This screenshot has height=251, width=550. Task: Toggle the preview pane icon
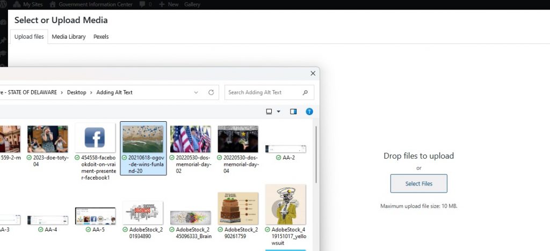[293, 112]
